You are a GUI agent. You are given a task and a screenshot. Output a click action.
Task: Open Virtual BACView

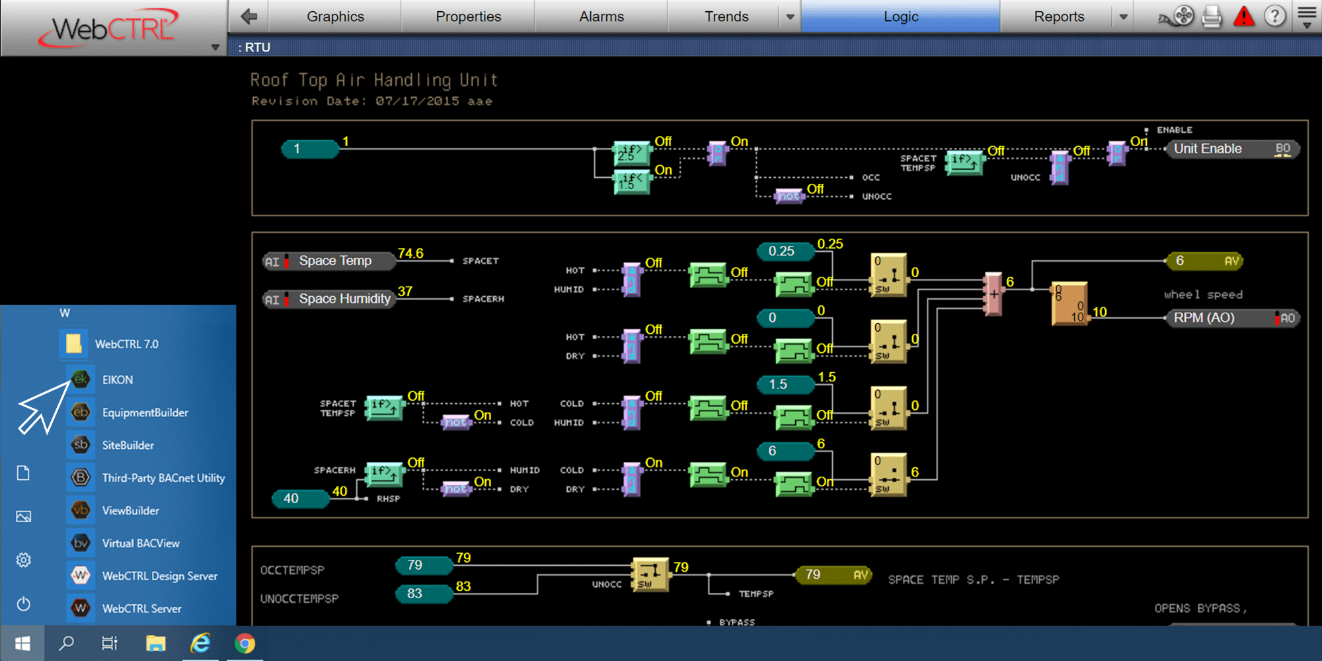pyautogui.click(x=140, y=543)
